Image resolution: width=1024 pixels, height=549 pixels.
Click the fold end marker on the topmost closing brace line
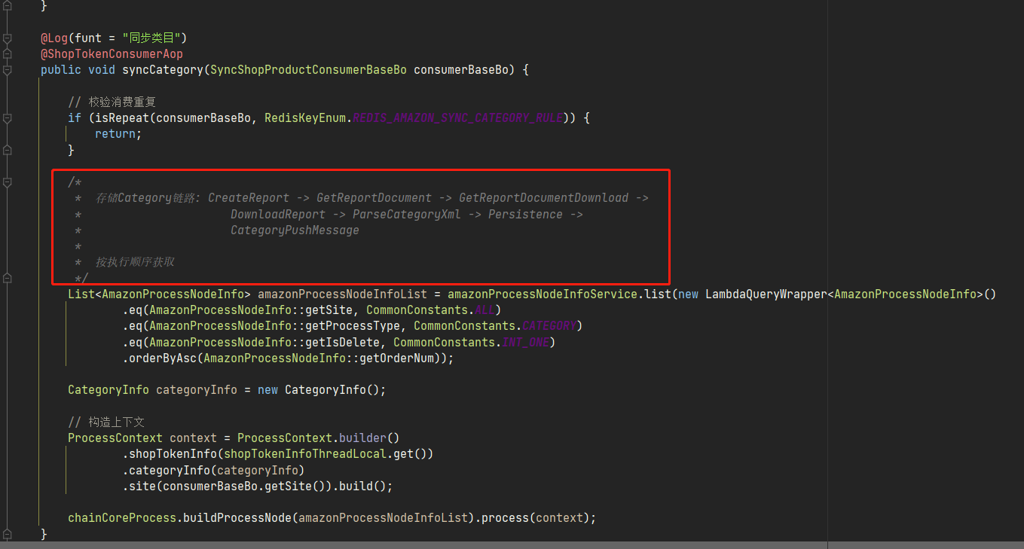pos(7,6)
